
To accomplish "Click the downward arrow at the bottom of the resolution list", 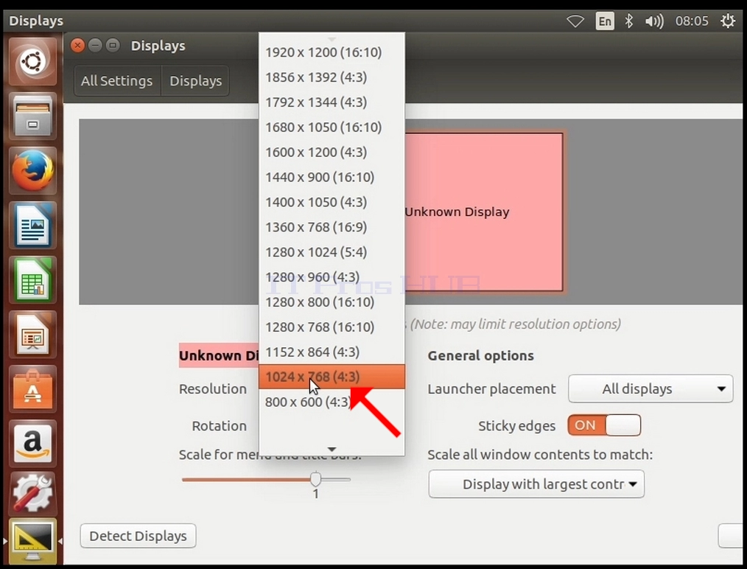I will click(x=332, y=450).
